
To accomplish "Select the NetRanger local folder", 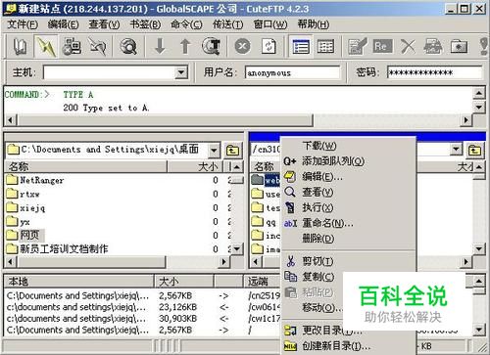I will tap(35, 180).
